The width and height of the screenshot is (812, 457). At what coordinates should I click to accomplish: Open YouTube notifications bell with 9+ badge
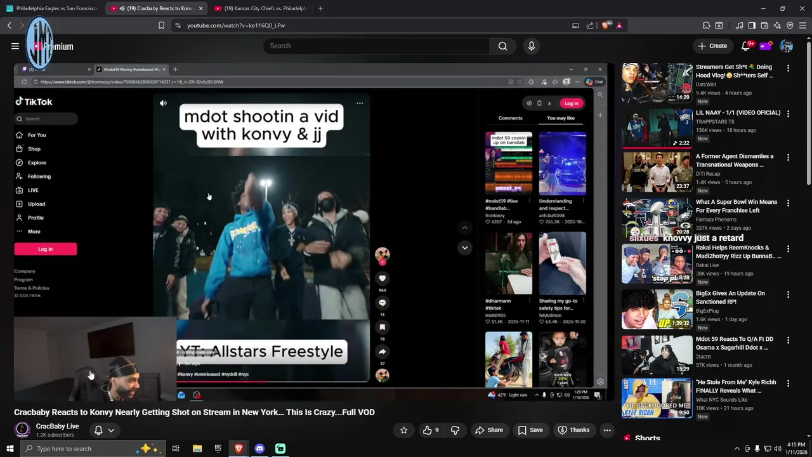pyautogui.click(x=746, y=46)
